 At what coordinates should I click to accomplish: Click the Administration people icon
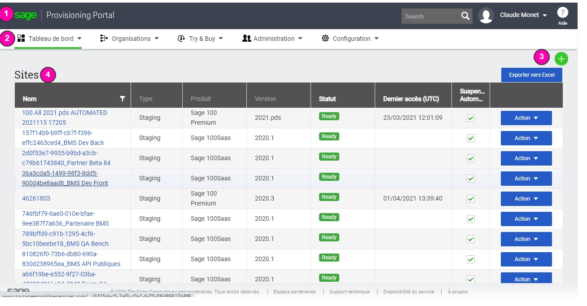point(246,38)
